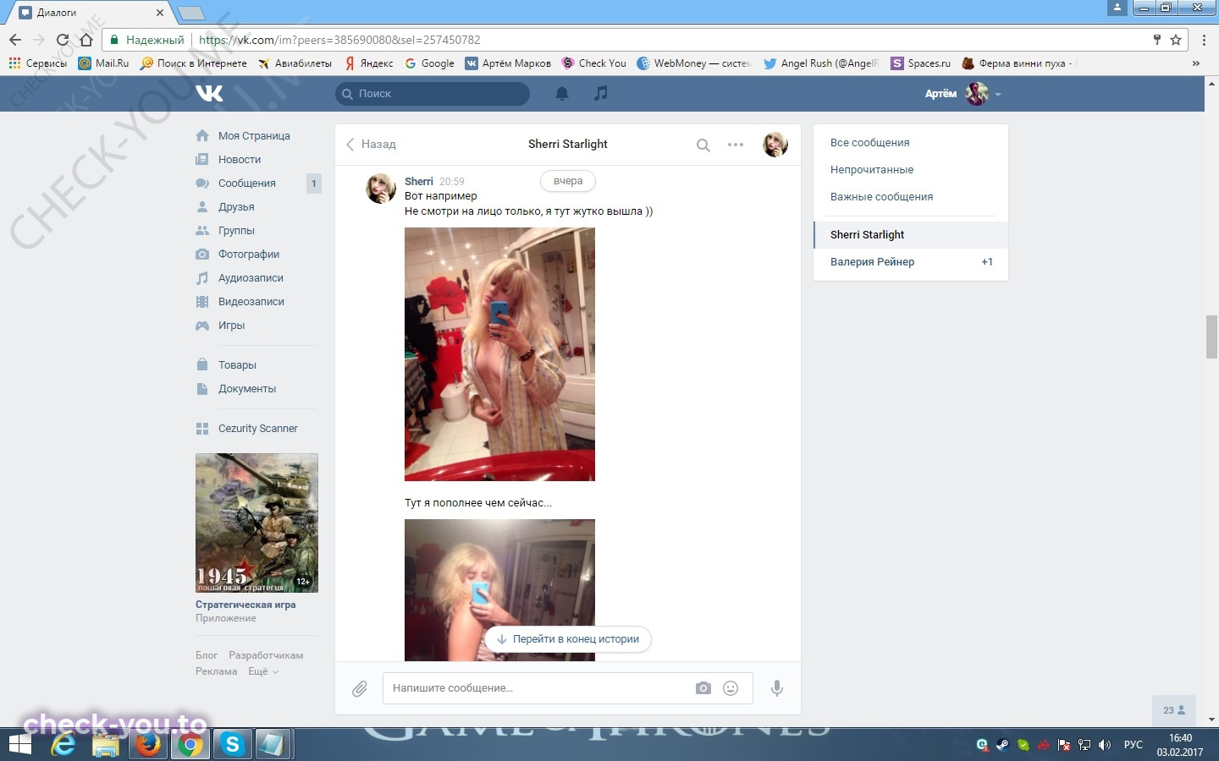Click the page vertical scrollbar thumb
Viewport: 1219px width, 761px height.
[x=1212, y=337]
